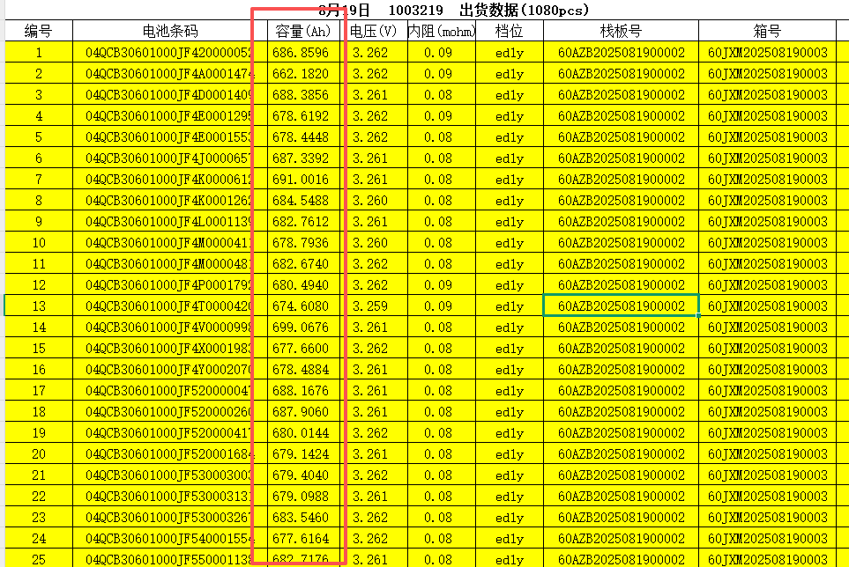Image resolution: width=849 pixels, height=567 pixels.
Task: Click the 箱号 column header
Action: (x=767, y=32)
